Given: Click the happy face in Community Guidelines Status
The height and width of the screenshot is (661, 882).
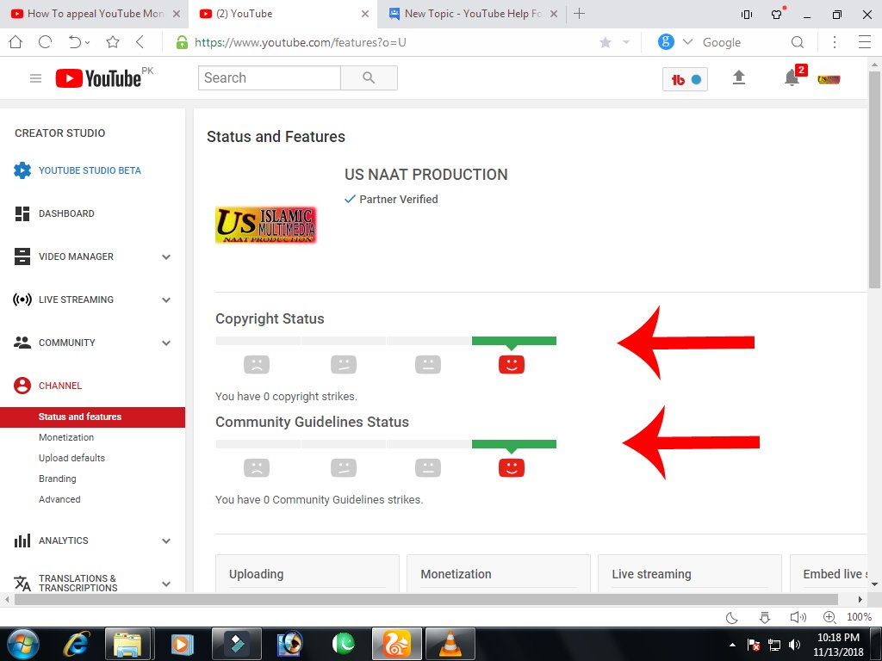Looking at the screenshot, I should point(512,467).
